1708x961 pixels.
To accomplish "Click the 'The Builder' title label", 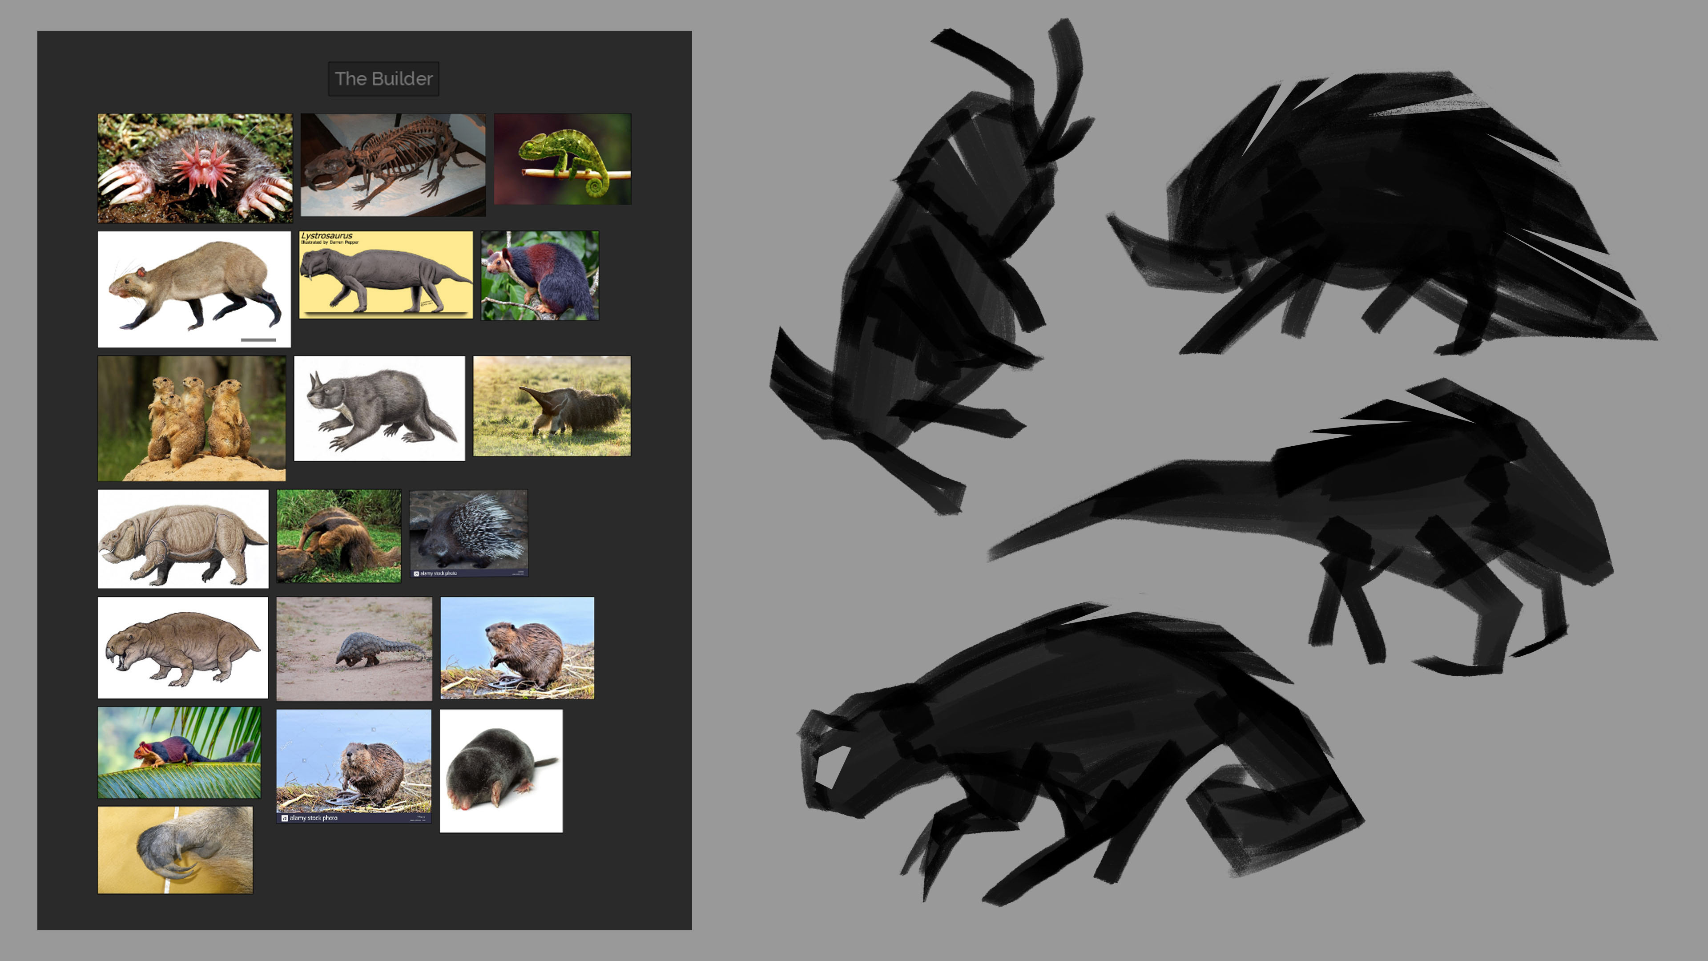I will [383, 79].
